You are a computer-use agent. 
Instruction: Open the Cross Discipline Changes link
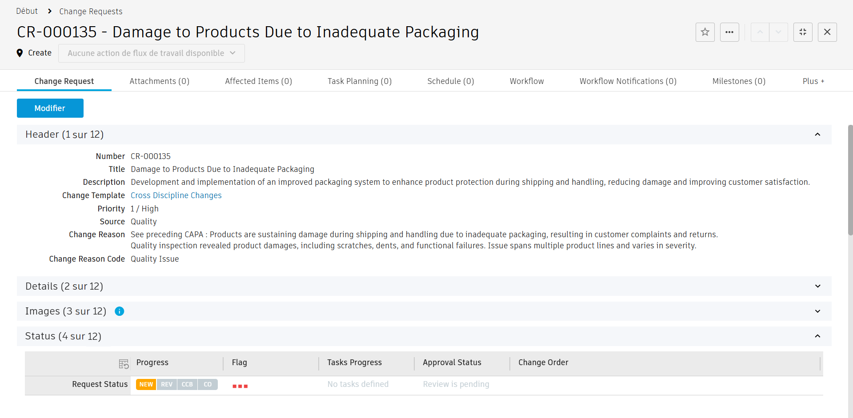(x=176, y=195)
